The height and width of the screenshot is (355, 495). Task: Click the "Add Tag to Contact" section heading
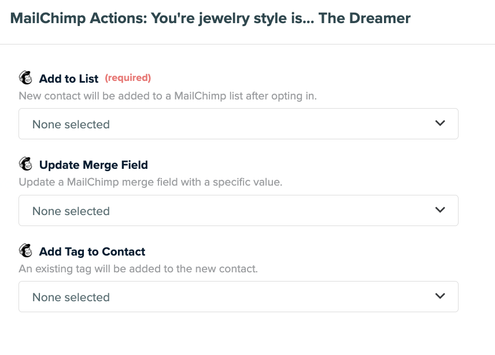[x=92, y=252]
